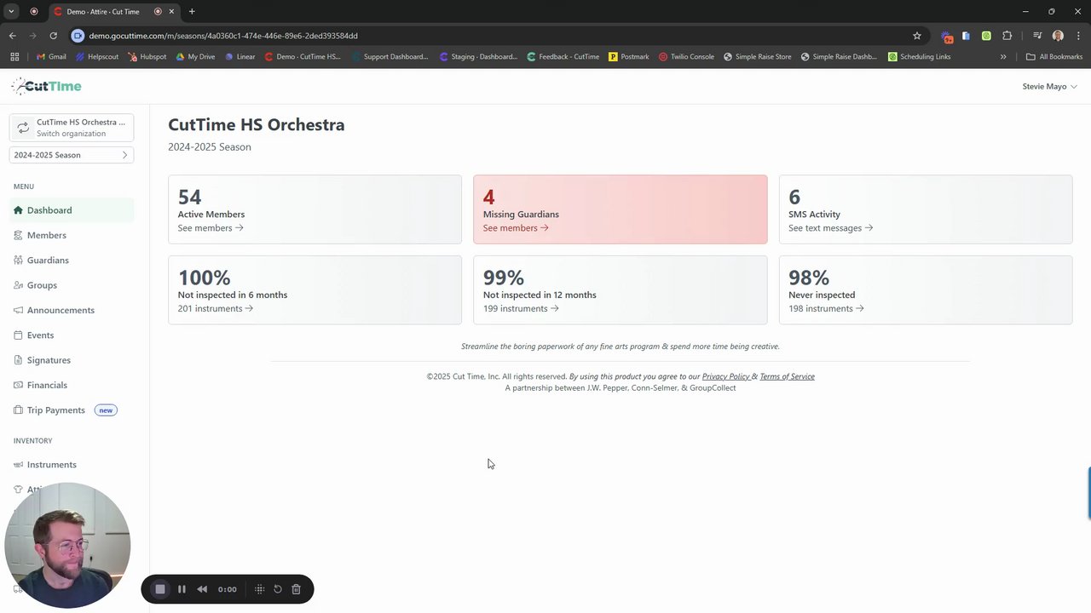The image size is (1091, 613).
Task: Click the Guardians sidebar icon
Action: coord(18,260)
